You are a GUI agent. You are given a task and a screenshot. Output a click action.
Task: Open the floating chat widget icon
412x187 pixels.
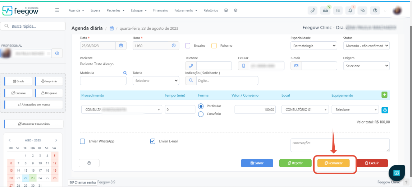coord(397,173)
